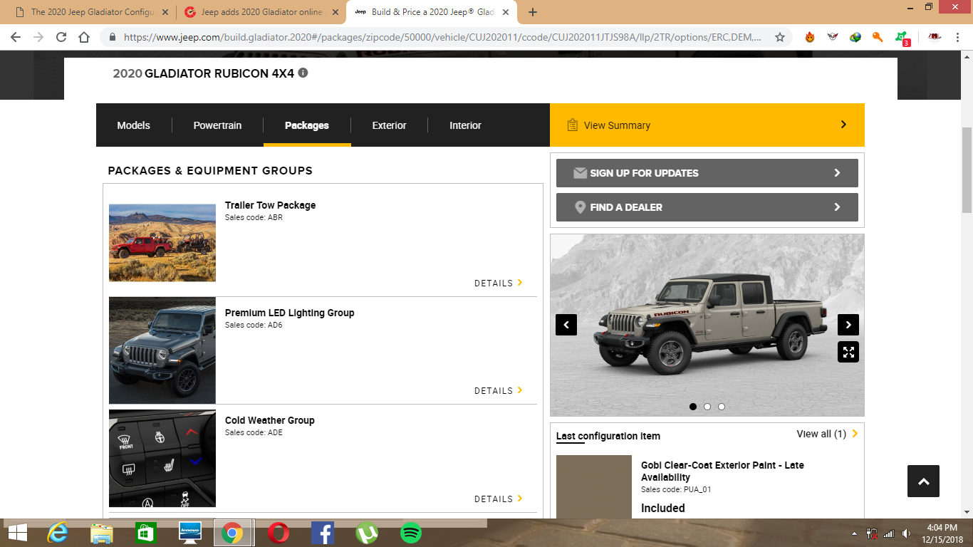Open the Interior tab
Screen dimensions: 973x547
[465, 125]
